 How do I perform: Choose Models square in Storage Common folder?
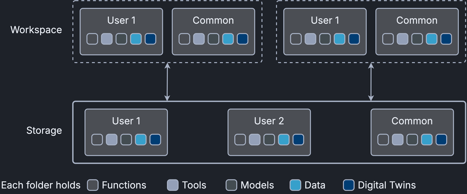click(412, 140)
